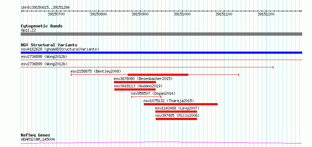Click the red bar under nsv1075132

coord(181,104)
